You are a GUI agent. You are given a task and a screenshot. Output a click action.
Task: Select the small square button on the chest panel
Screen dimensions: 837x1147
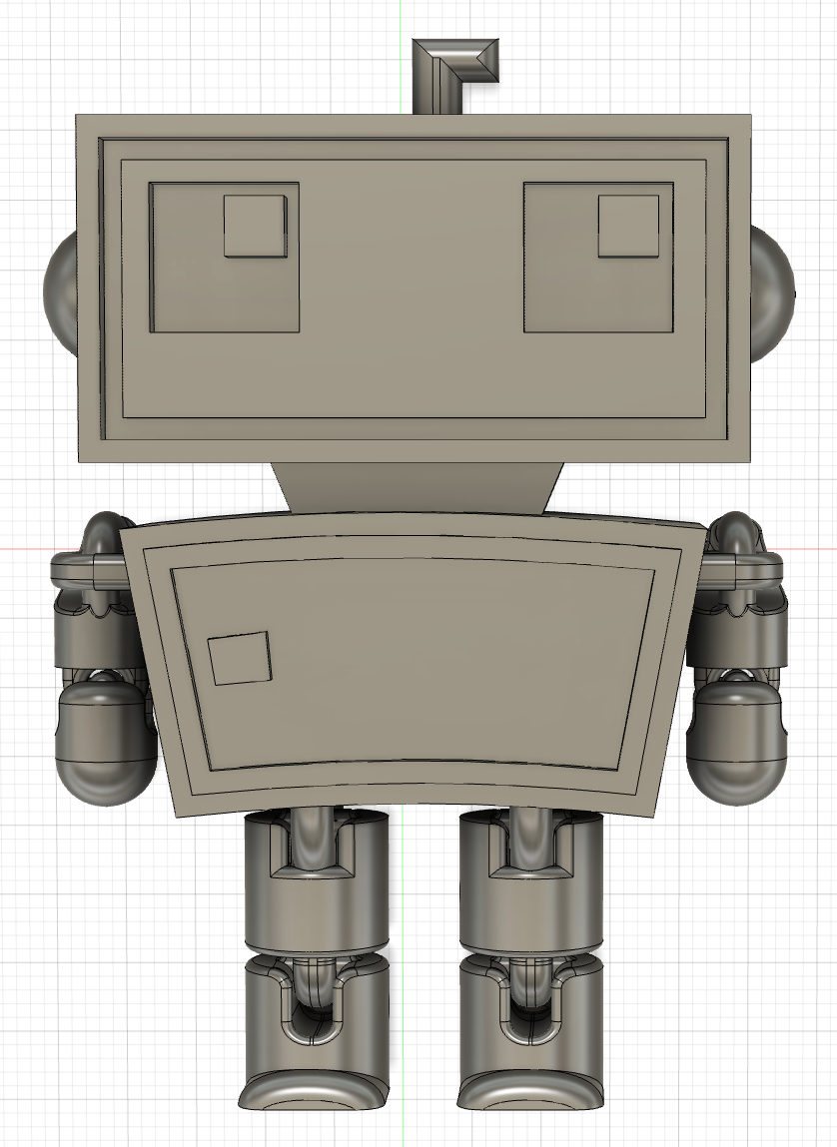[240, 659]
